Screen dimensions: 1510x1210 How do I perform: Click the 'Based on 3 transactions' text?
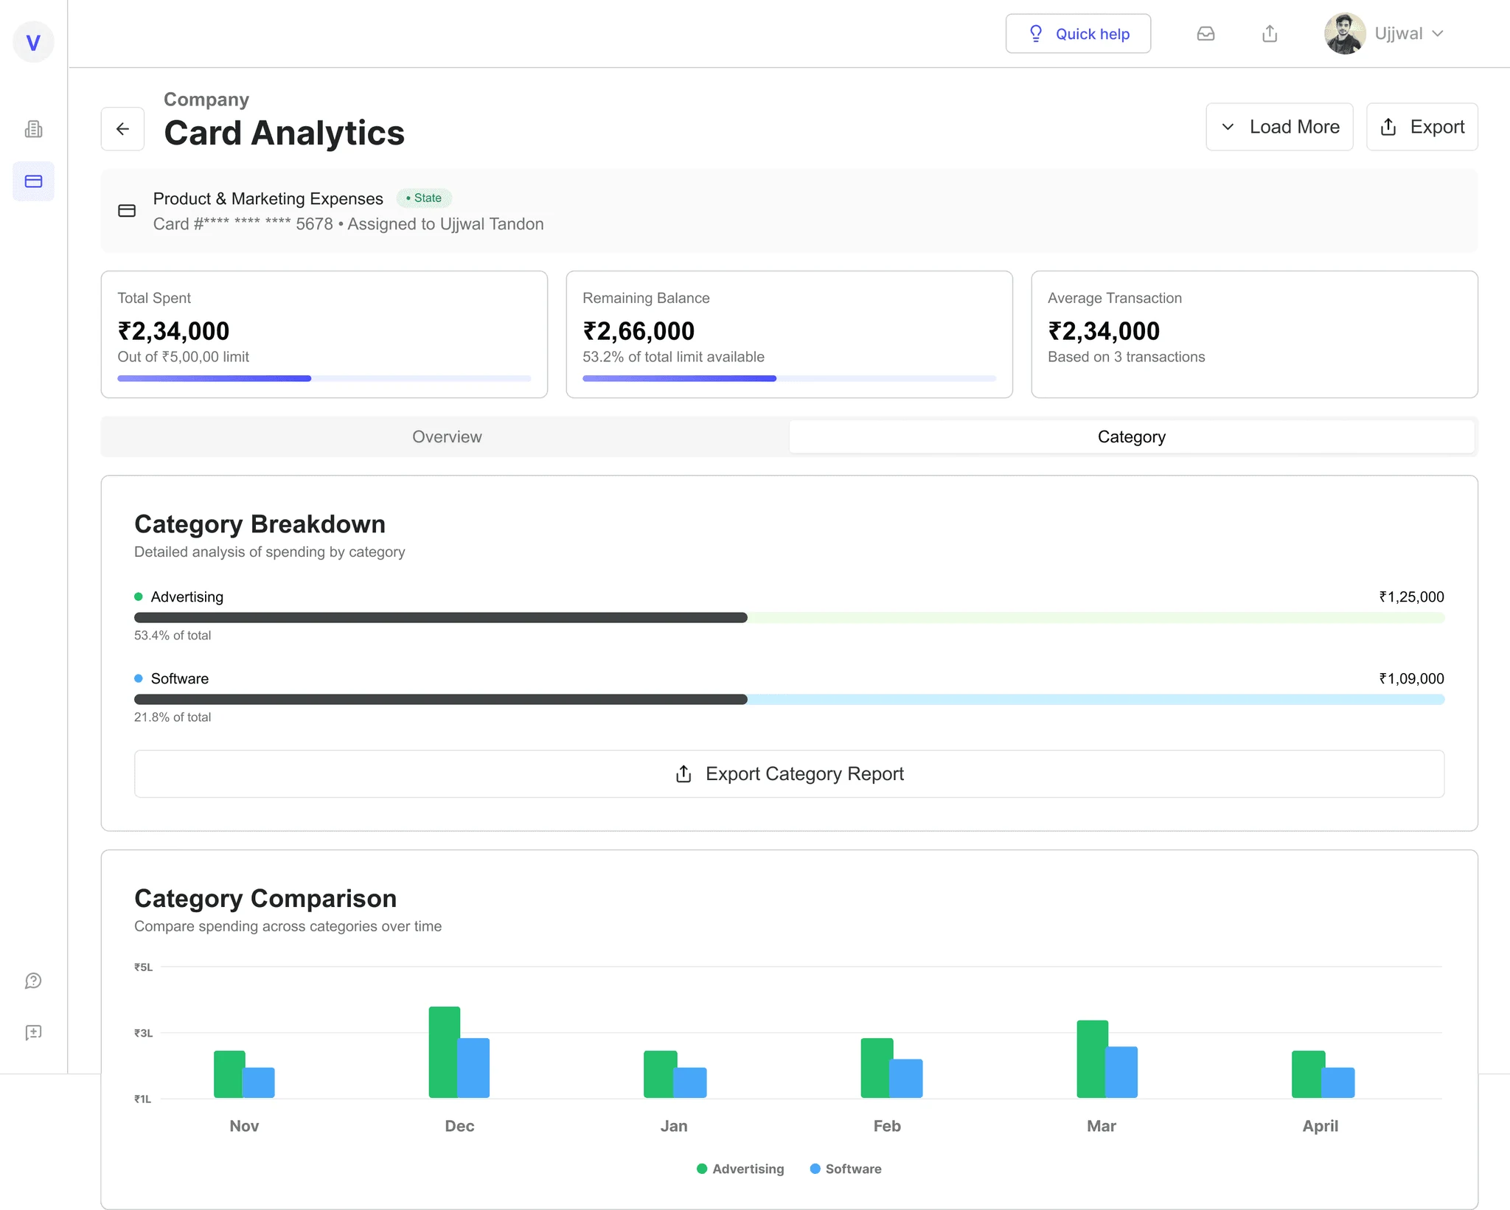[x=1126, y=357]
